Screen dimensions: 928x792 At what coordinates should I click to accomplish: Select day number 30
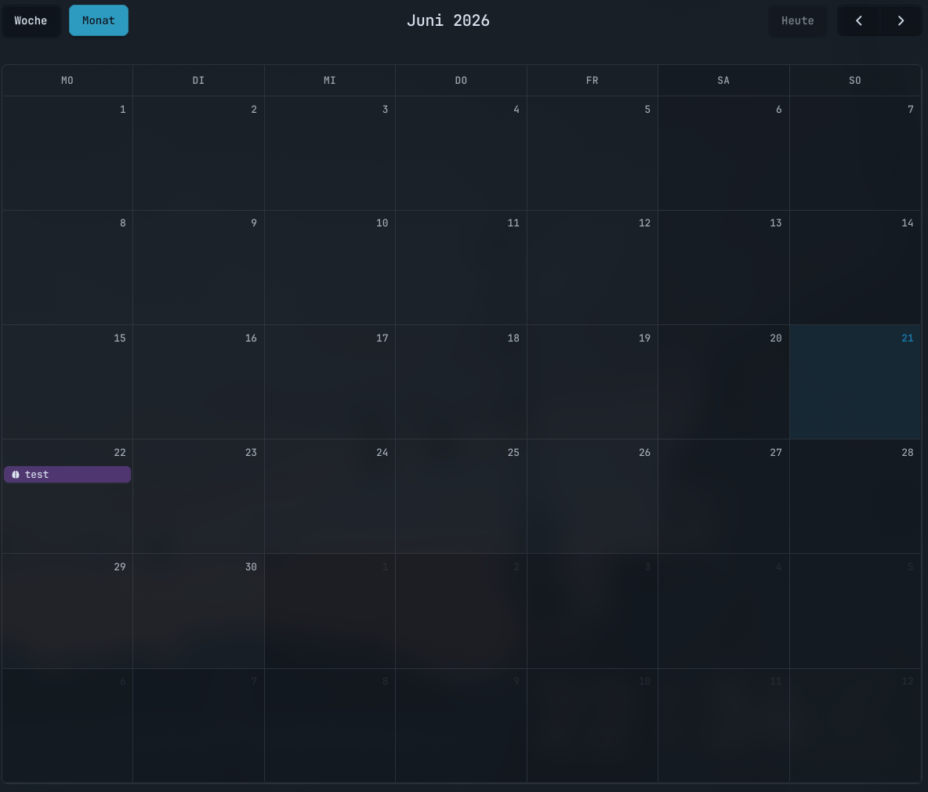coord(251,566)
